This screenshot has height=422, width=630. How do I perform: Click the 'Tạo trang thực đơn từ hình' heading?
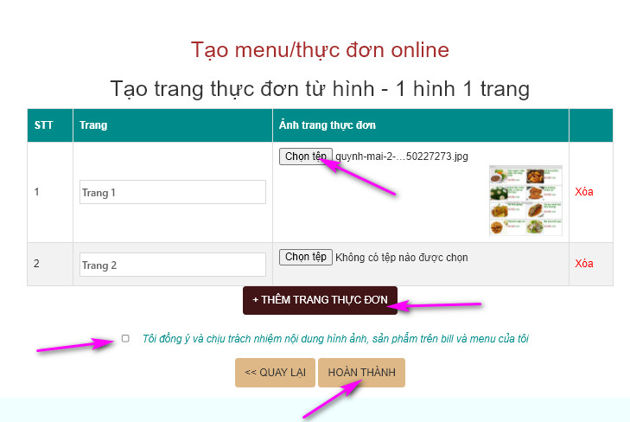click(320, 88)
